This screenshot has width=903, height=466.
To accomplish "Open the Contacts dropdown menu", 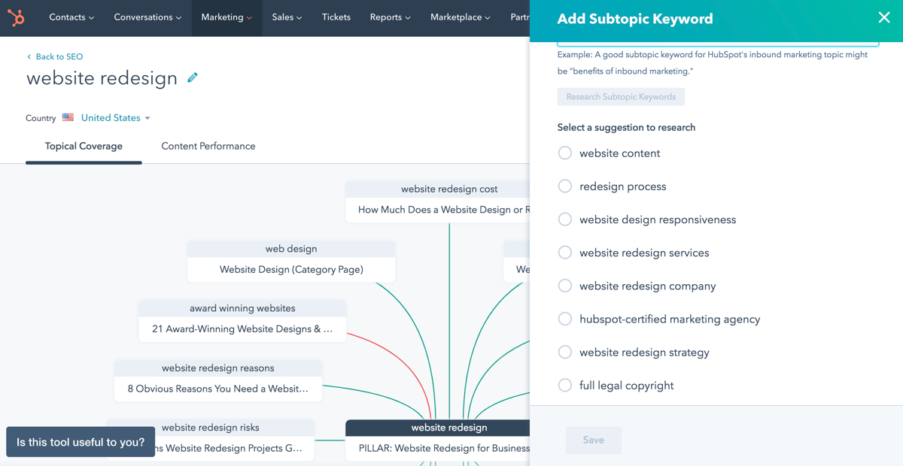I will pyautogui.click(x=71, y=17).
